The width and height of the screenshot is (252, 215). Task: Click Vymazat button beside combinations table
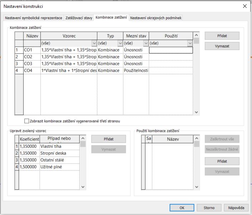pyautogui.click(x=222, y=46)
